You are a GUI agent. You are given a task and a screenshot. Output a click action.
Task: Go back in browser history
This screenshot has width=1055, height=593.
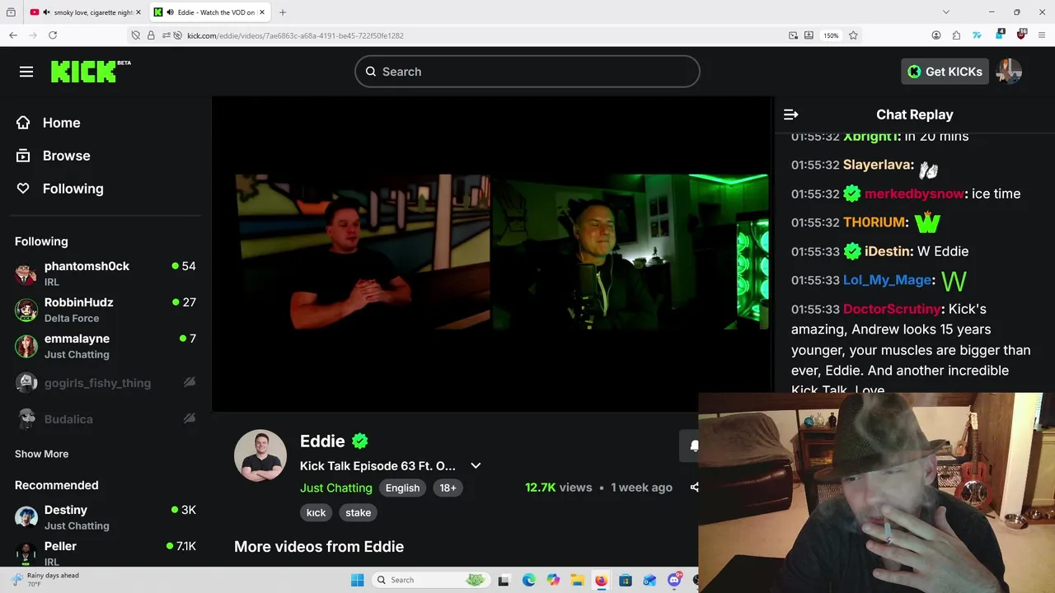pos(13,35)
